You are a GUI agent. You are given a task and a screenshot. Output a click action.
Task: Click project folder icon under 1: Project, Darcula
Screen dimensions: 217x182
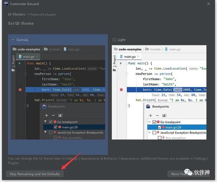point(13,70)
